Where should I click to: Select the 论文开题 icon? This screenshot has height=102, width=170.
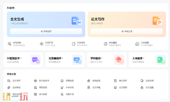pyautogui.click(x=89, y=88)
